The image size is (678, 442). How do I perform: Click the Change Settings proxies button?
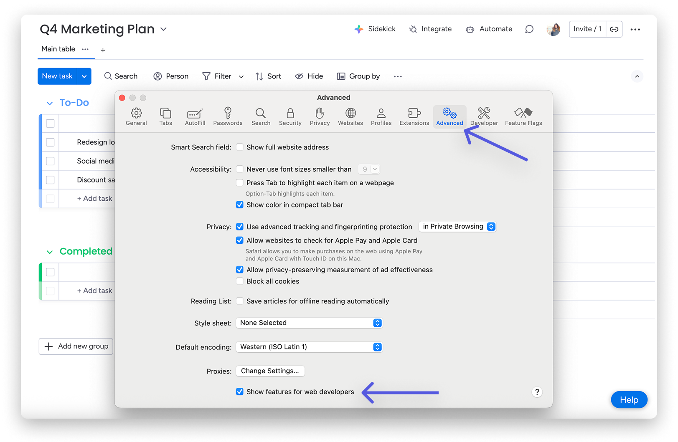pyautogui.click(x=270, y=371)
